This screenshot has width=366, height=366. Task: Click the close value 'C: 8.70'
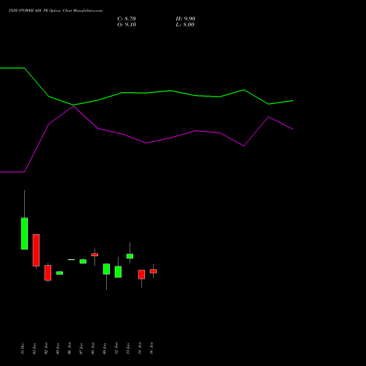point(127,19)
